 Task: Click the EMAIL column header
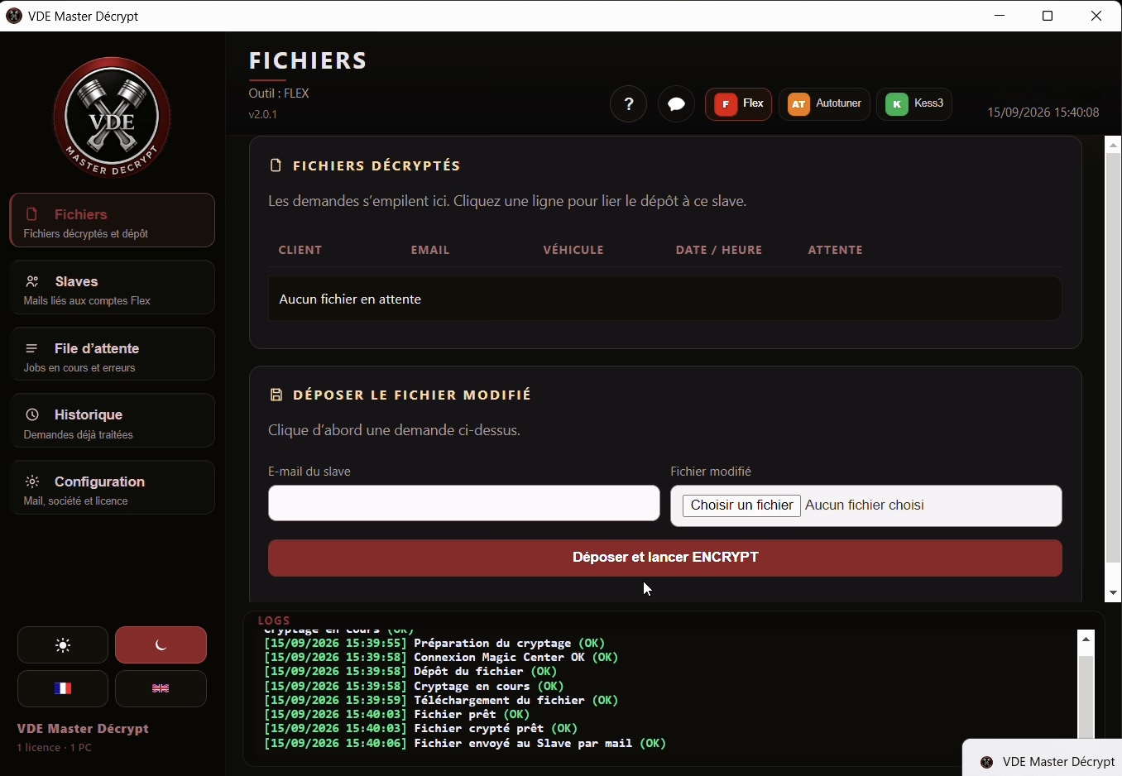431,250
